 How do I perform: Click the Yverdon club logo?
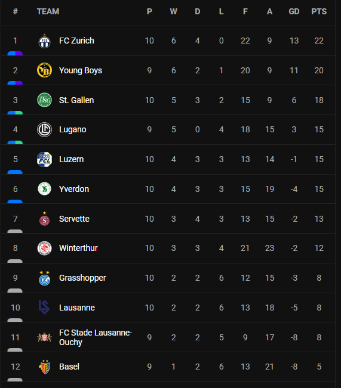tap(44, 189)
